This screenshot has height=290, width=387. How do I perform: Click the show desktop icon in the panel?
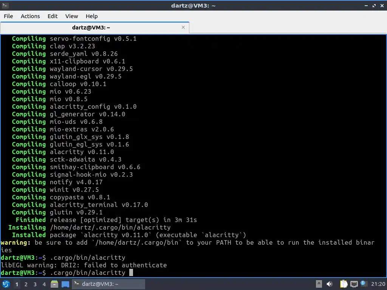coord(65,284)
